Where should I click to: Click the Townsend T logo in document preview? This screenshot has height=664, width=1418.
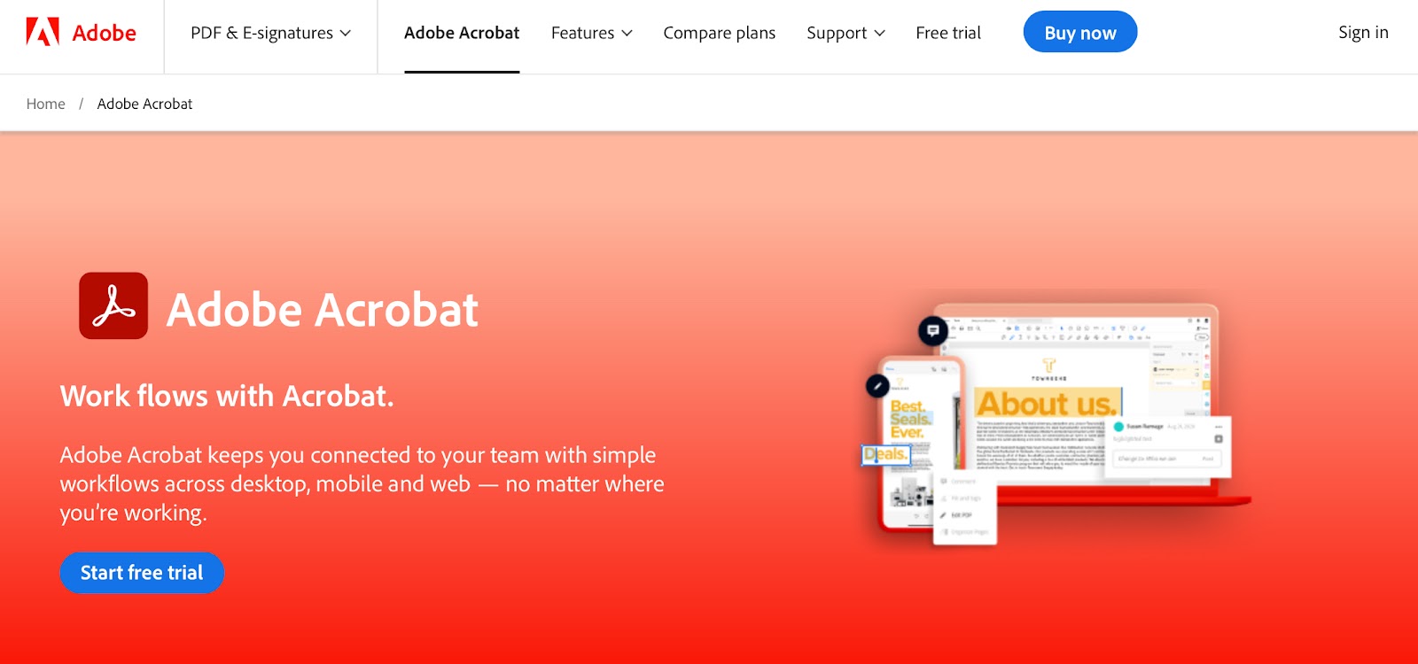[x=1049, y=365]
